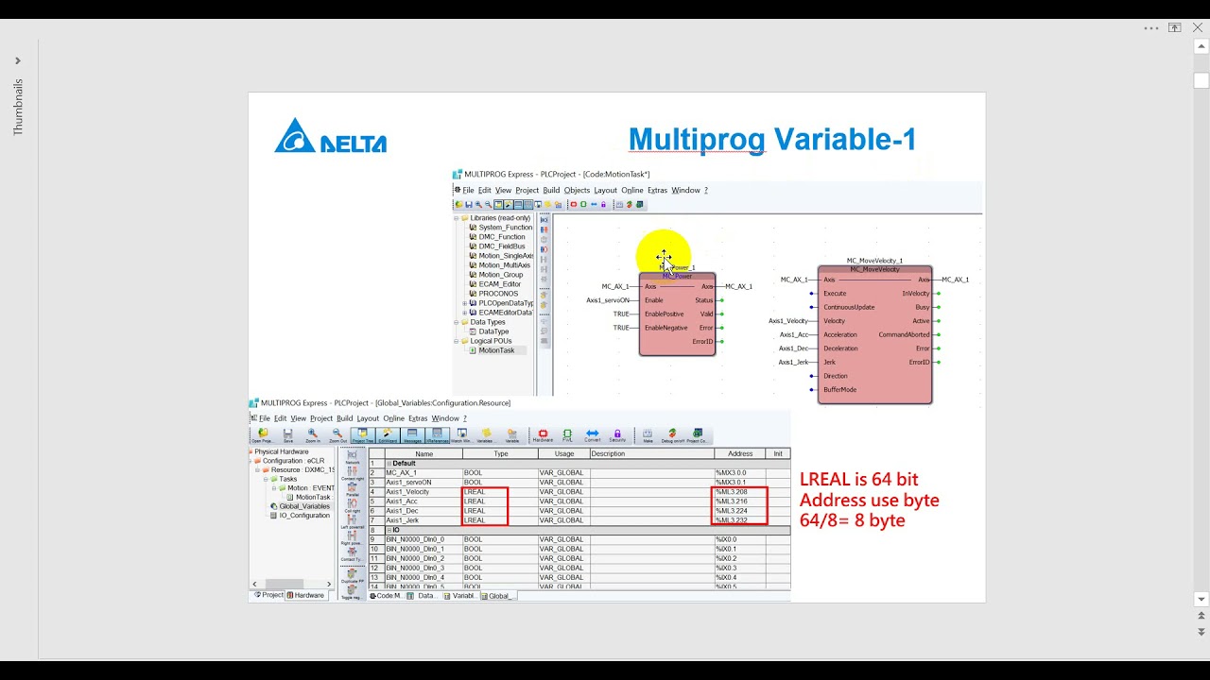Viewport: 1210px width, 680px height.
Task: Click the Axis1_Velocity variable name cell
Action: click(x=423, y=492)
